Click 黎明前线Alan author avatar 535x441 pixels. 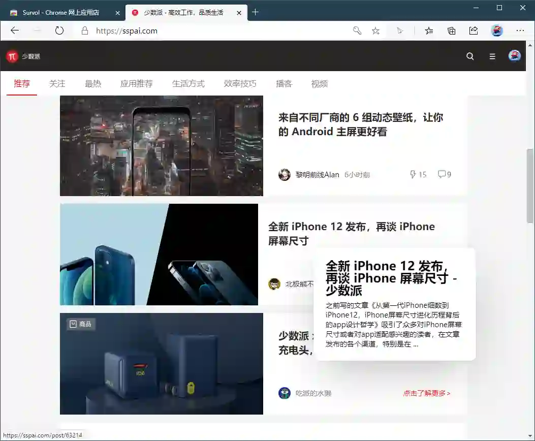284,175
